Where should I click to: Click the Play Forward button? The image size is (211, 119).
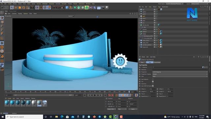(x=95, y=95)
